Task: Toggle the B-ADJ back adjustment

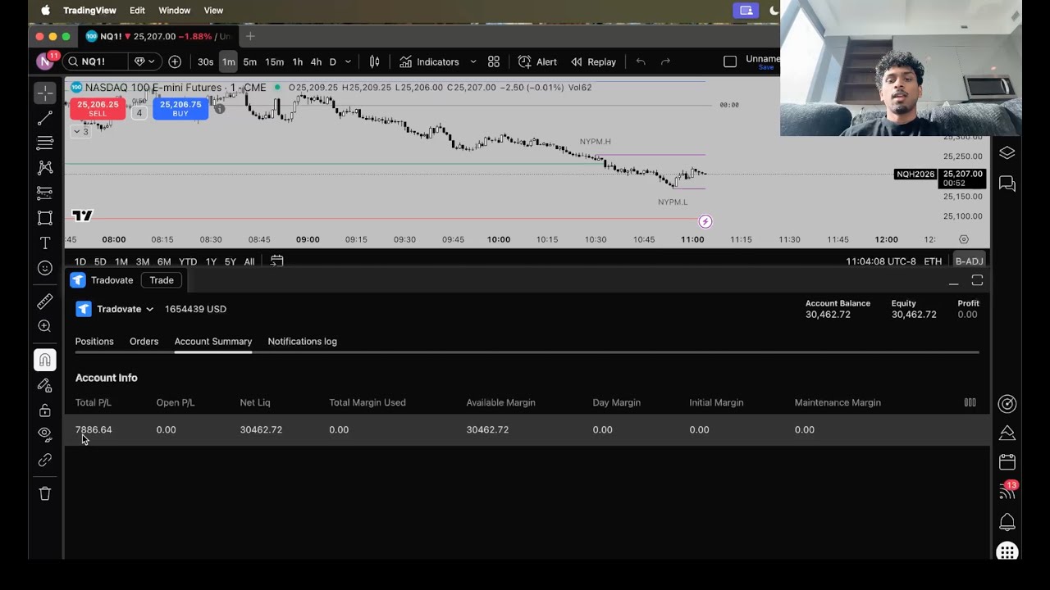Action: (969, 261)
